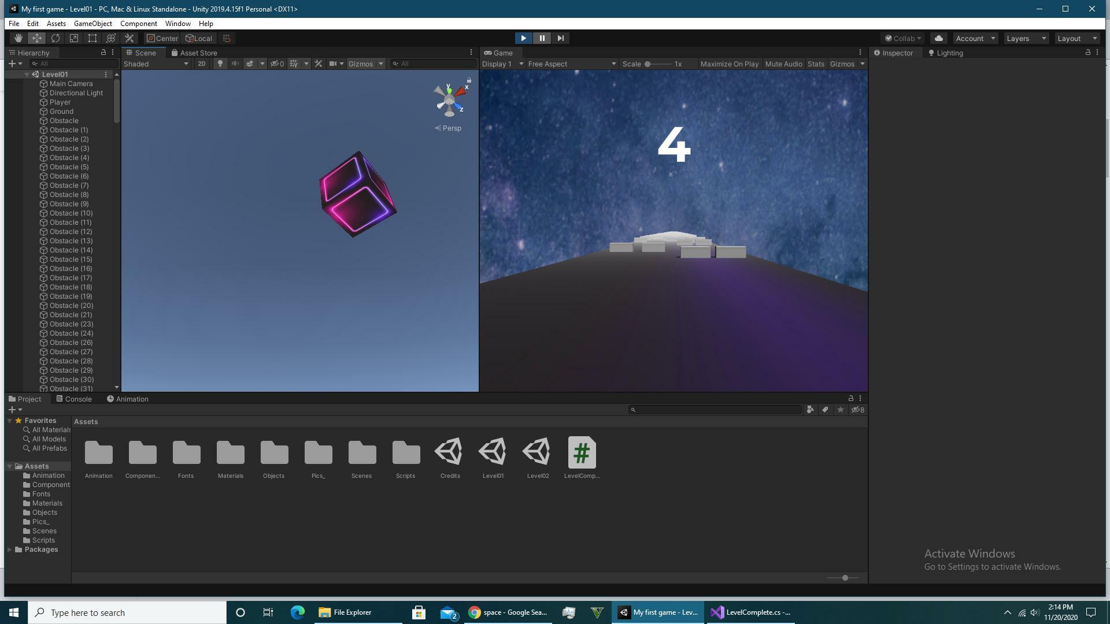Open the Layout dropdown
Viewport: 1110px width, 624px height.
(1077, 38)
